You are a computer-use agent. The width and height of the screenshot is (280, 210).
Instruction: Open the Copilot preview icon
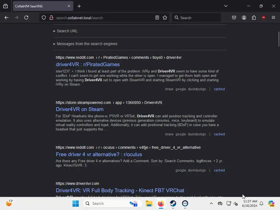point(271,203)
